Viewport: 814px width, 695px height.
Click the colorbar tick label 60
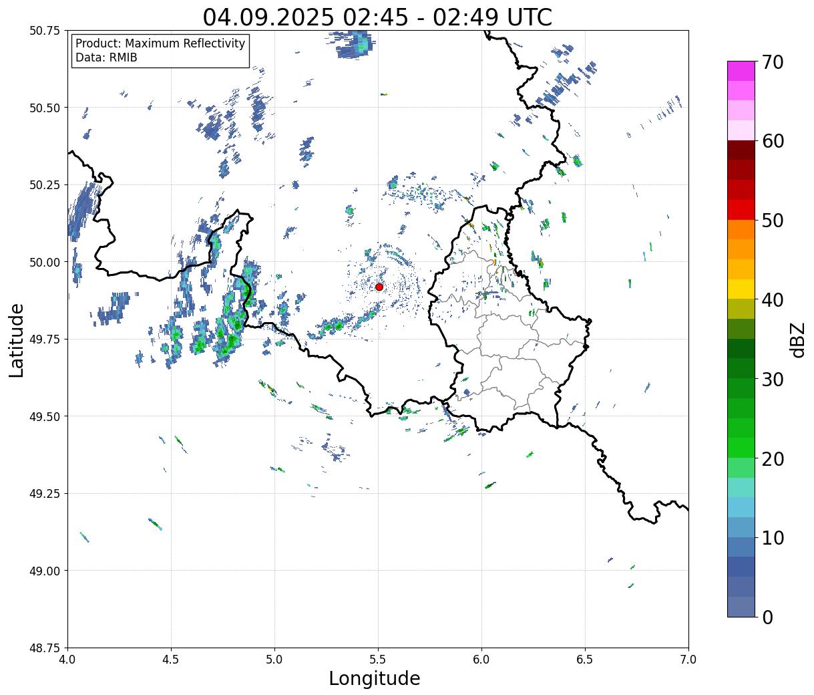[772, 141]
